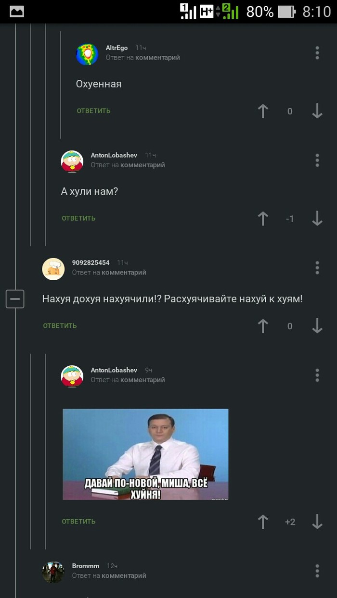Open Brommm's user profile name
337x598 pixels.
(x=85, y=566)
